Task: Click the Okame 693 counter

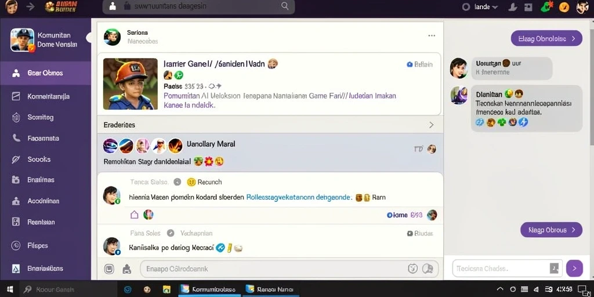Action: [x=404, y=215]
